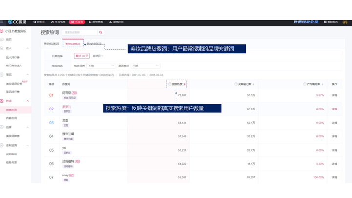Open 美妆品牌榜 in the sidebar
The width and height of the screenshot is (352, 198).
pos(13,136)
